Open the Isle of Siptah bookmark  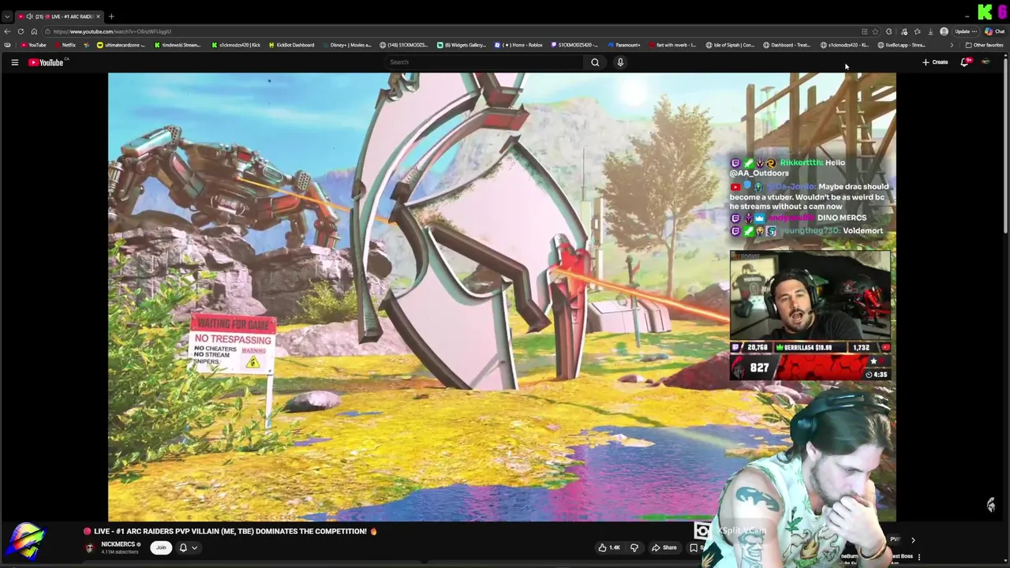coord(731,45)
